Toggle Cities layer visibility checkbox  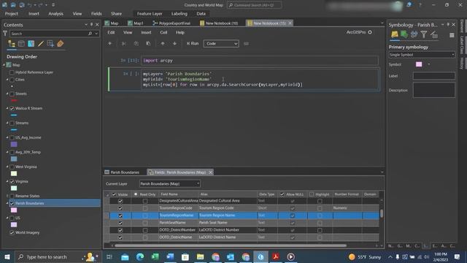tap(12, 80)
